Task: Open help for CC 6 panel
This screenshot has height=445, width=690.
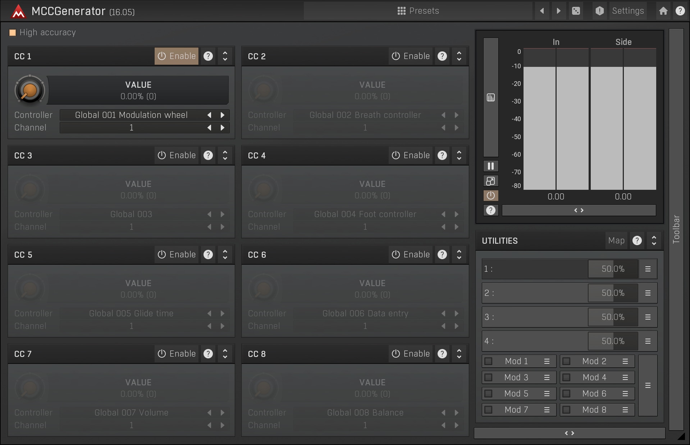Action: [442, 254]
